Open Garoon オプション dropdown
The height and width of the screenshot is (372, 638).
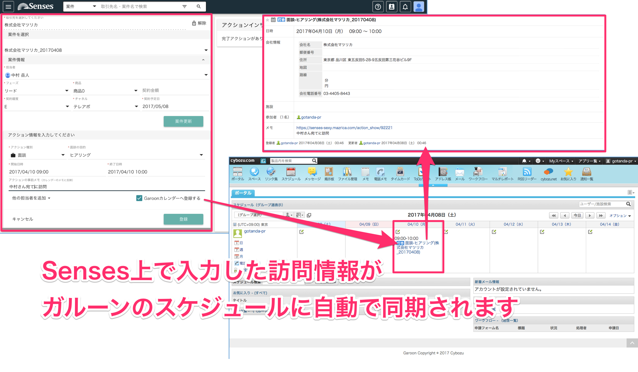click(x=620, y=216)
